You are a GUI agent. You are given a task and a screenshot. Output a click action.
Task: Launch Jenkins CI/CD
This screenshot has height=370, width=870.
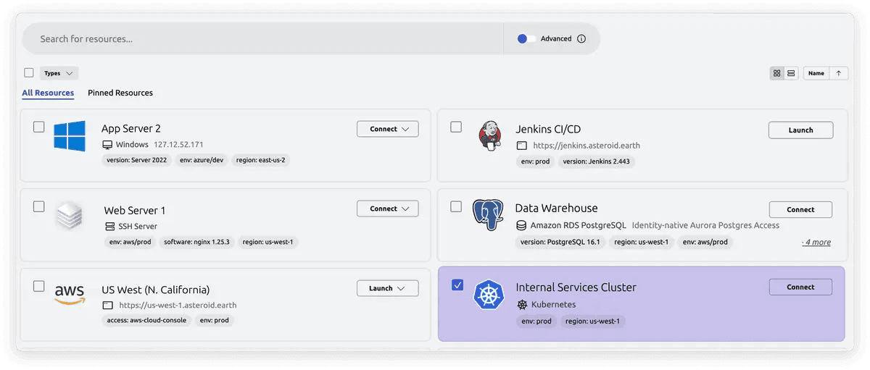click(x=800, y=130)
